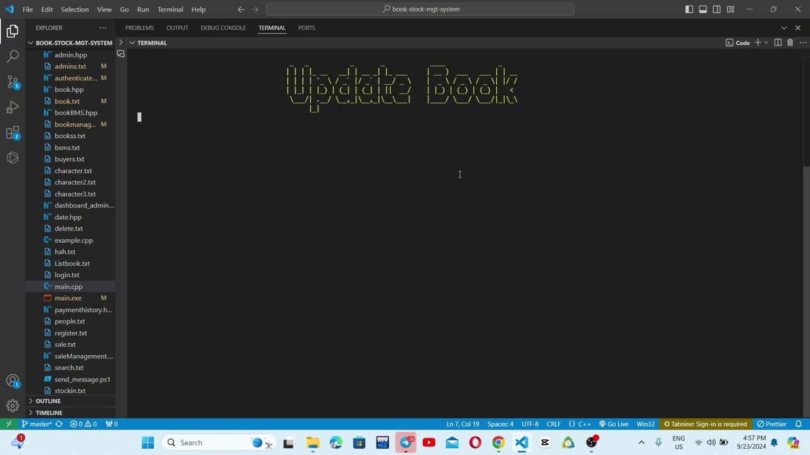Go back with the navigation arrow

(x=241, y=9)
